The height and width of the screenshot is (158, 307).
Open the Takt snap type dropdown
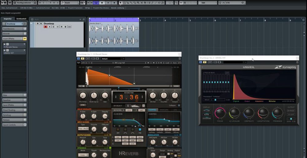208,3
